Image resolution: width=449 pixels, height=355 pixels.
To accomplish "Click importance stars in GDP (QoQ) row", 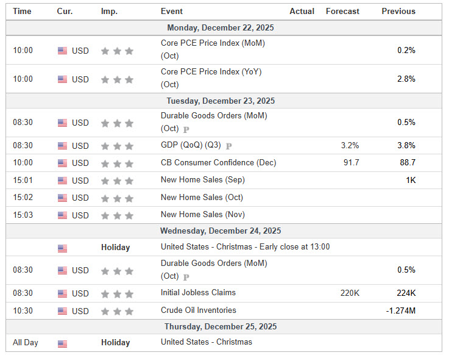I will (x=117, y=146).
